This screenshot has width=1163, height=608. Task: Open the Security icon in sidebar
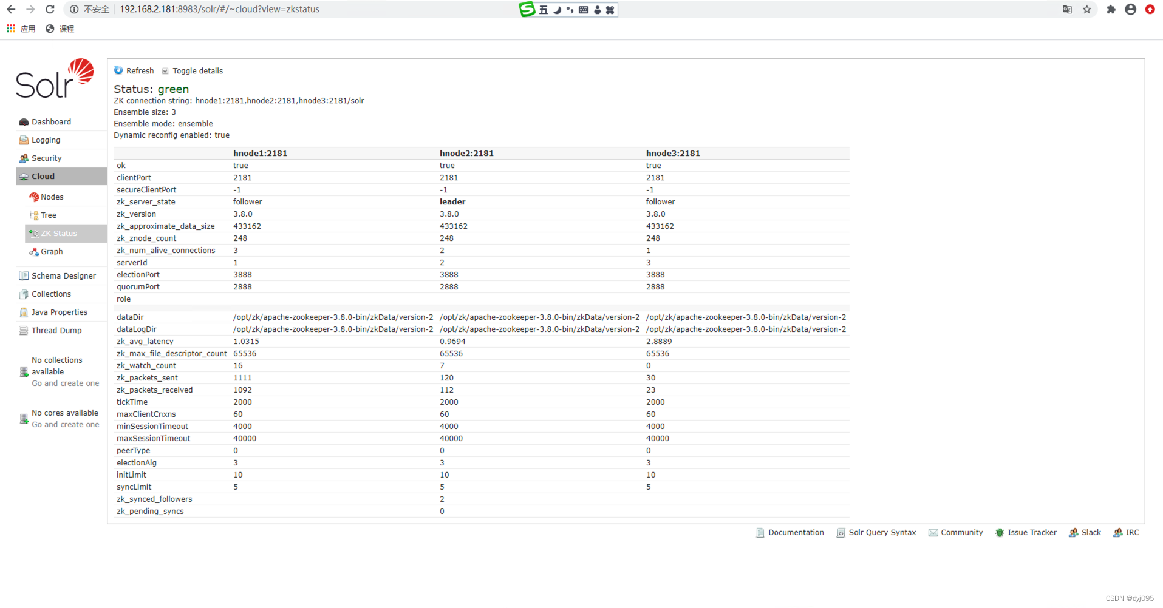pos(24,158)
